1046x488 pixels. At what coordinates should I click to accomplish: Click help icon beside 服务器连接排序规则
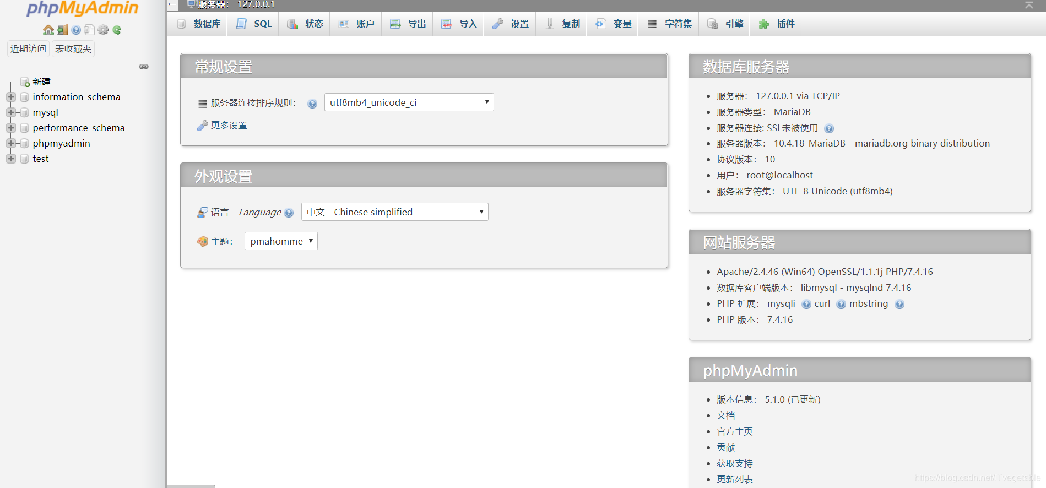(x=312, y=104)
